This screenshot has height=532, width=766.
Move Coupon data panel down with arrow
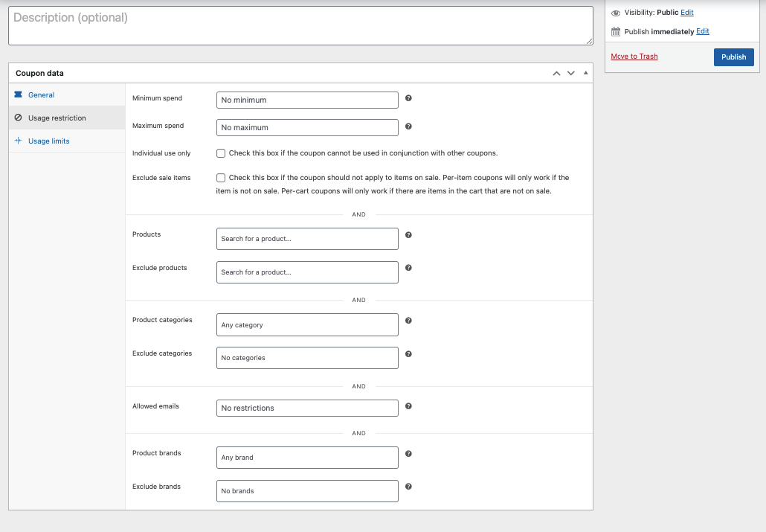pos(571,73)
